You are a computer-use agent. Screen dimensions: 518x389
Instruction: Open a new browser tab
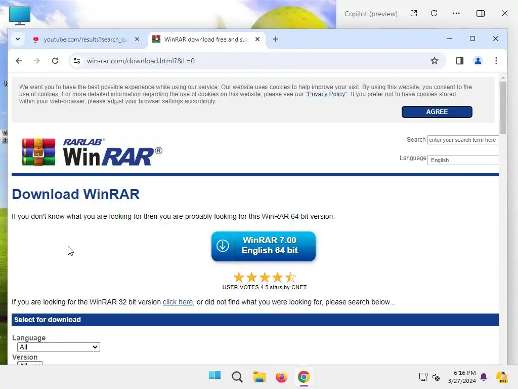coord(276,40)
